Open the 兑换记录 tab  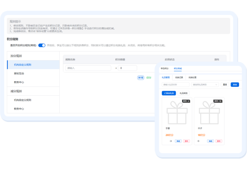179,77
